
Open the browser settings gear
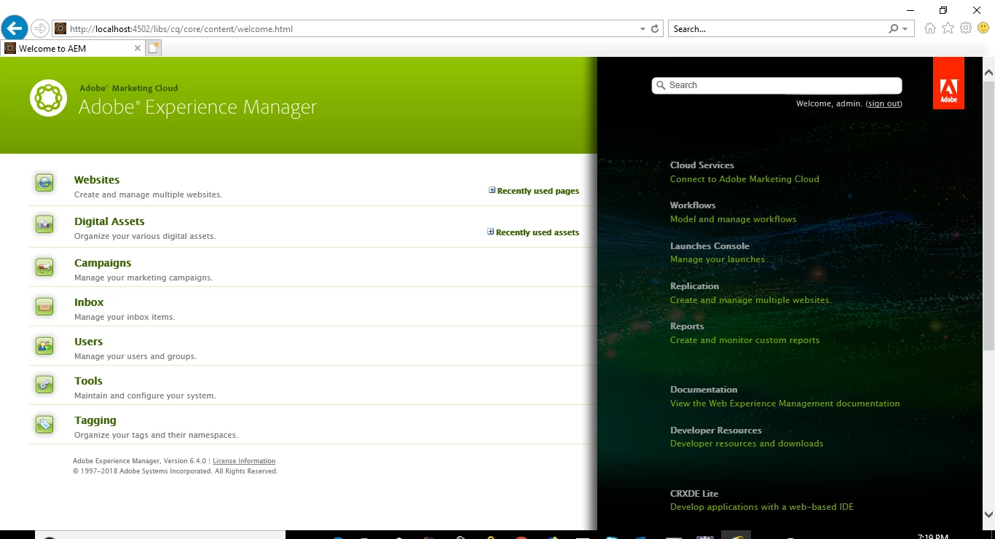[966, 28]
